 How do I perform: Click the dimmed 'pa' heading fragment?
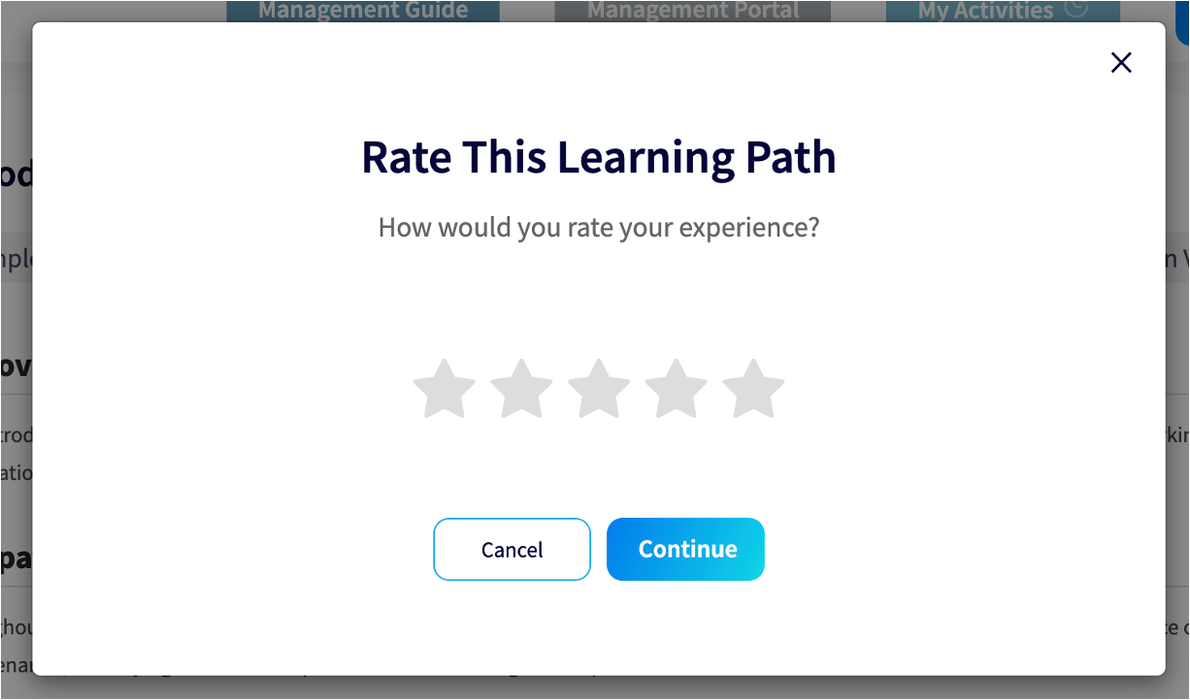[x=17, y=559]
